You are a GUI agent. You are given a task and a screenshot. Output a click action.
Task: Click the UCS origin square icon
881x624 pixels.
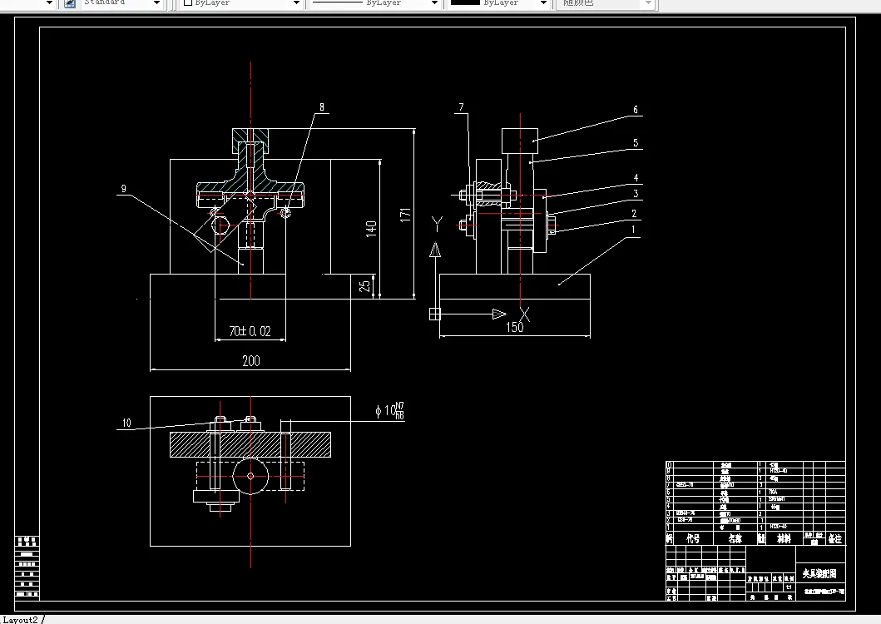(x=434, y=314)
